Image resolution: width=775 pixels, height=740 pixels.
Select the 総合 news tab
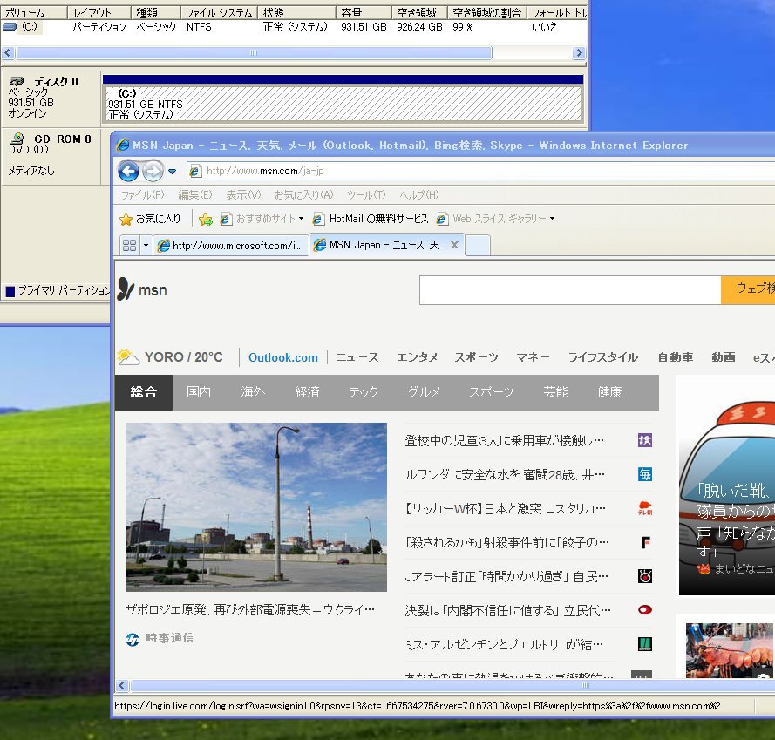[x=144, y=392]
